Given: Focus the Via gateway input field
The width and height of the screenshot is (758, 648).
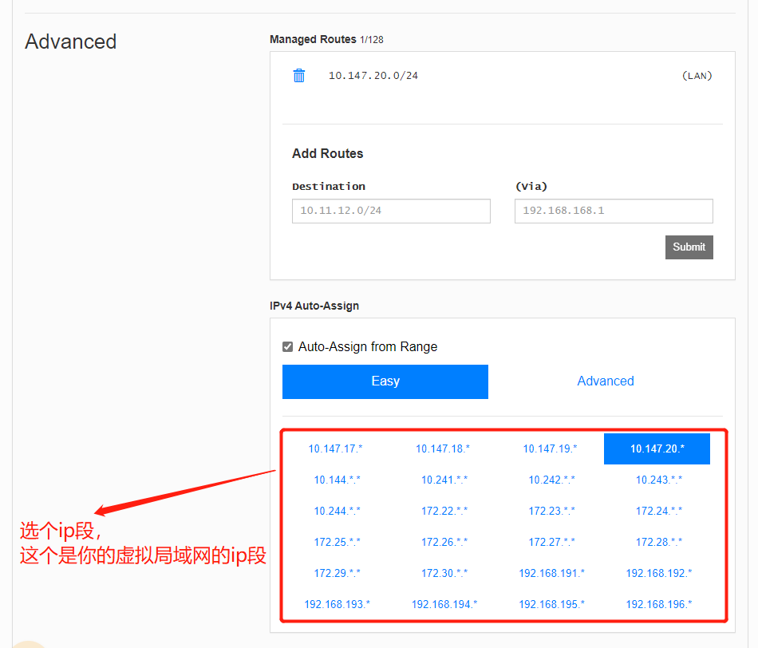Looking at the screenshot, I should point(614,211).
